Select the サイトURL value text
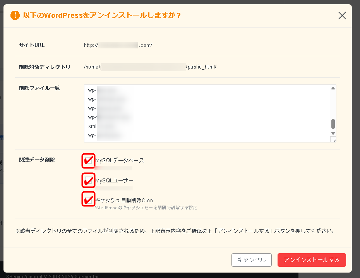 [x=118, y=45]
